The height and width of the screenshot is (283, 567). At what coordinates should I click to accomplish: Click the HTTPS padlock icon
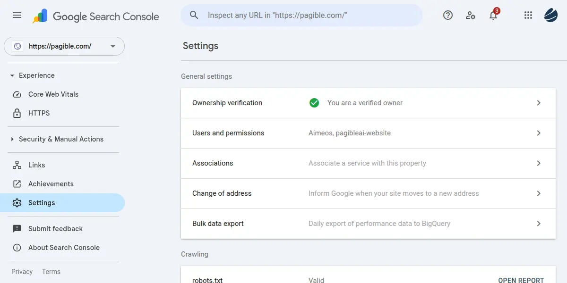point(17,113)
